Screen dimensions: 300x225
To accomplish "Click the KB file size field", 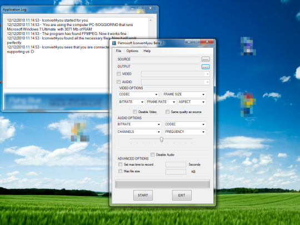I will point(176,172).
